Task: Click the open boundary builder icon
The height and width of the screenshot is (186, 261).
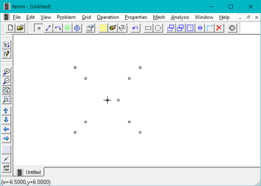Action: (232, 28)
